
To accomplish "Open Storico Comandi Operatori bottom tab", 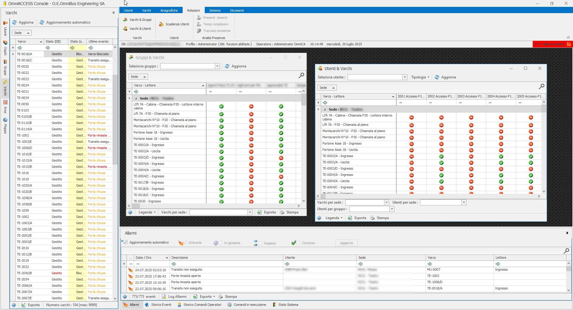I will pyautogui.click(x=199, y=305).
